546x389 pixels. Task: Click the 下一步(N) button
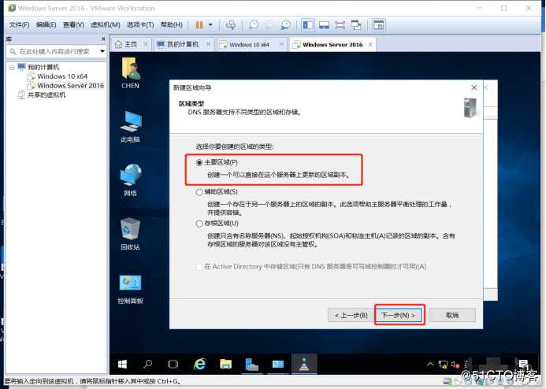click(x=399, y=315)
